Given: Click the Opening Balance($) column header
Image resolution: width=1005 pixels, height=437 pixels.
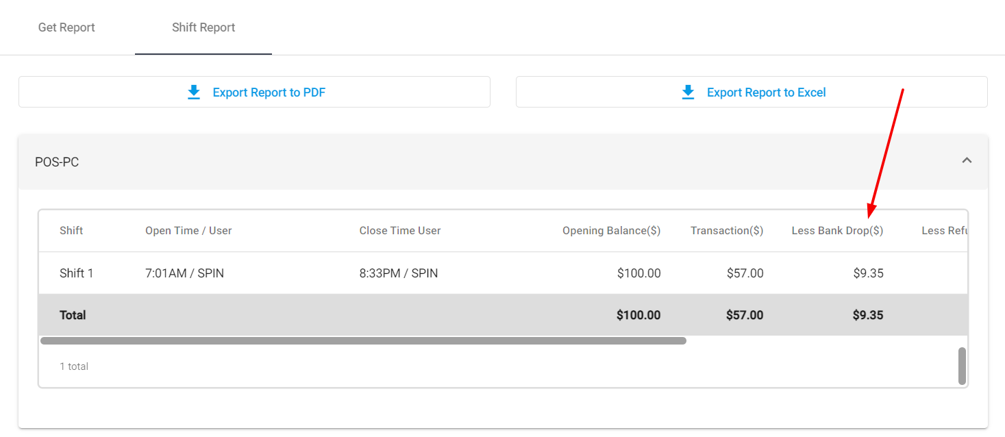Looking at the screenshot, I should (610, 230).
